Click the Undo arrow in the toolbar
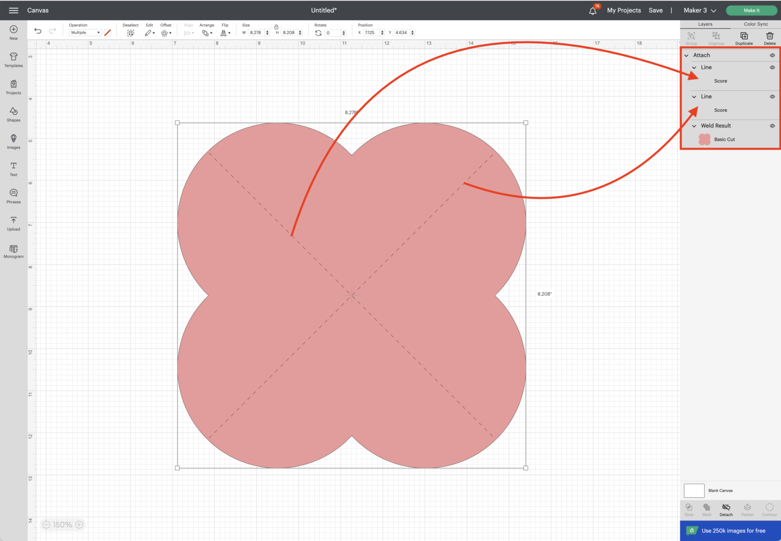Screen dimensions: 781x541 38,31
